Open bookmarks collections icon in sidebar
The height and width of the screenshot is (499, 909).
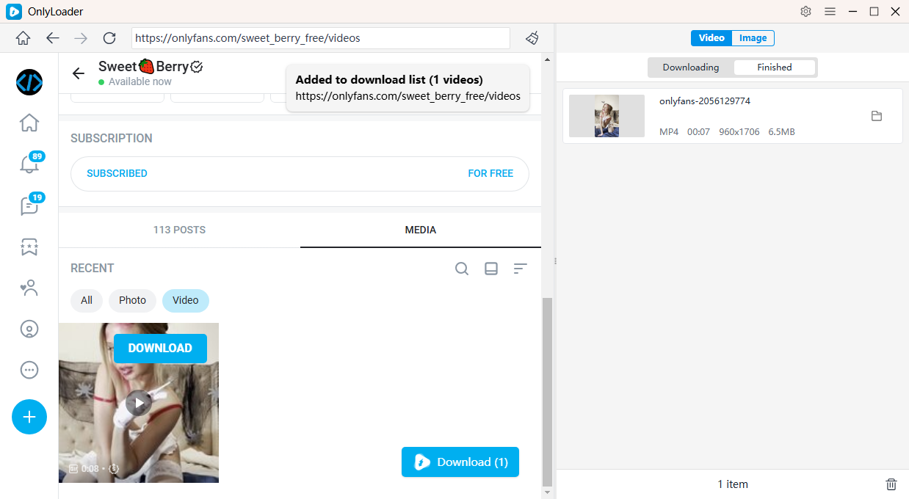[x=29, y=247]
